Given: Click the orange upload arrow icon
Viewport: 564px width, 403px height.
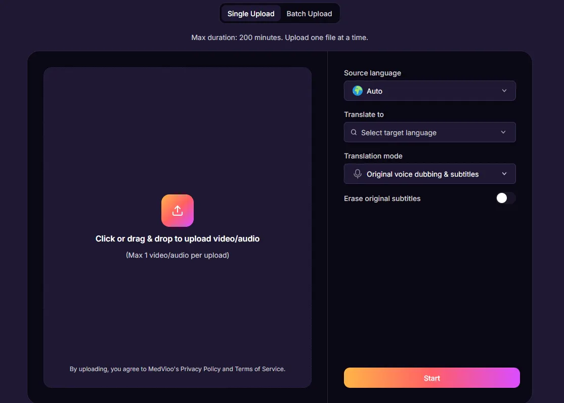Looking at the screenshot, I should [178, 211].
